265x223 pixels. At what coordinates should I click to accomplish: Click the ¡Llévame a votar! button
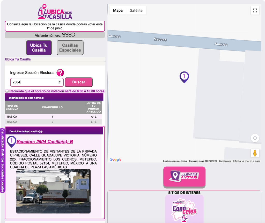point(184,177)
